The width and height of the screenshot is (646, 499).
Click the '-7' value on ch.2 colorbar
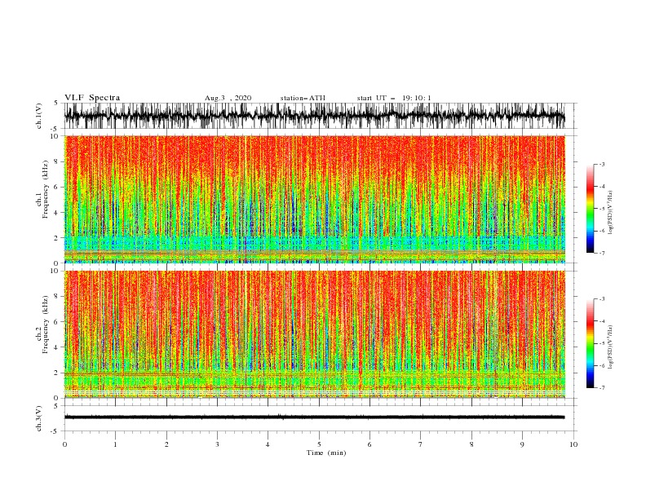coord(601,387)
